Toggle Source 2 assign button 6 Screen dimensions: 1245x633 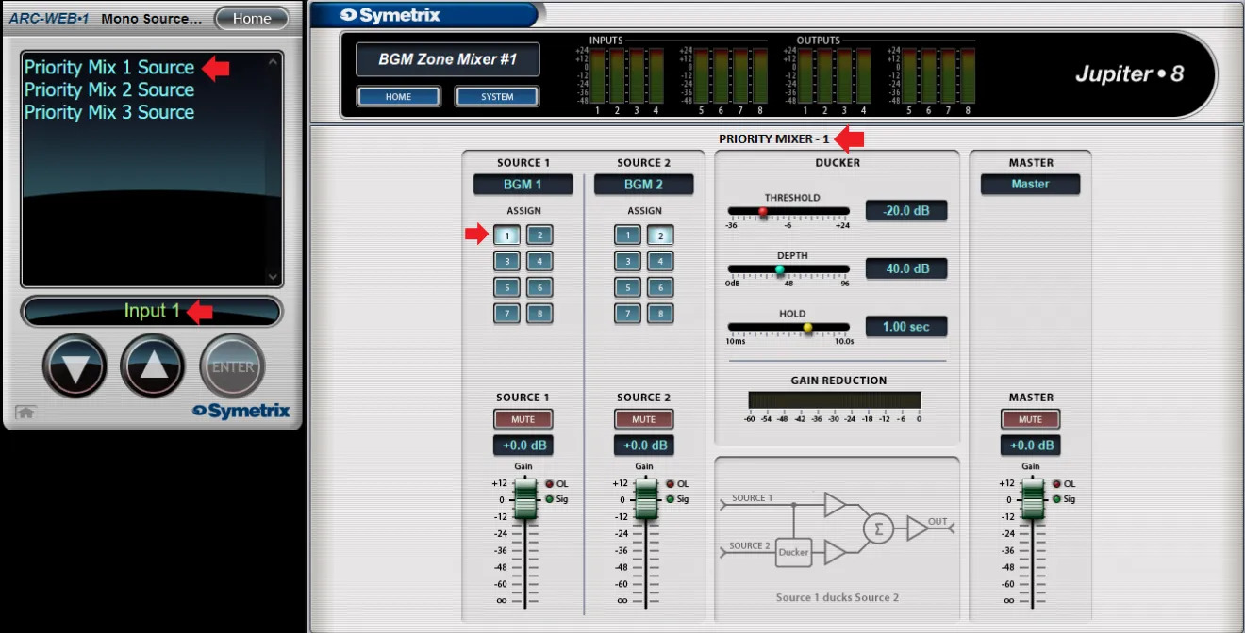660,287
